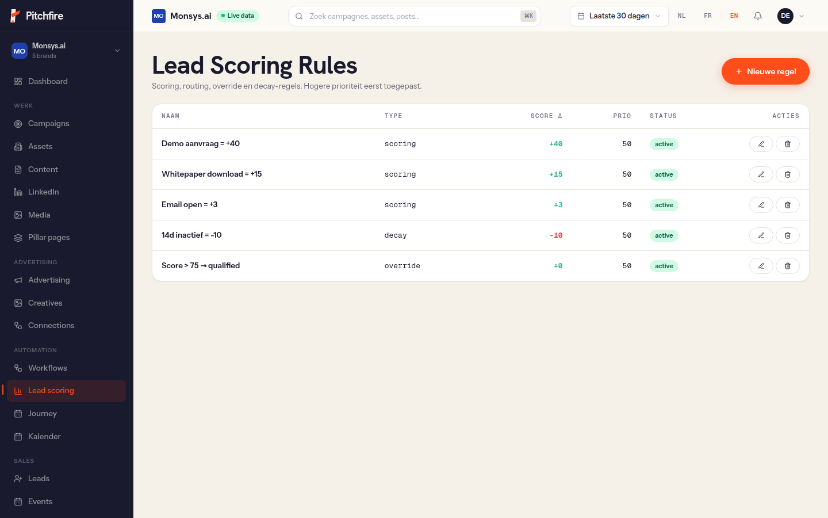Select the Demo aanvraag = +40 rule name
Screen dimensions: 828x518
201,143
